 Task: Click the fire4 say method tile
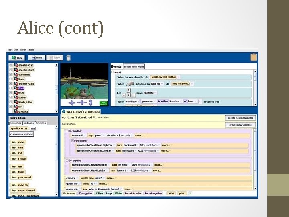click(17, 166)
